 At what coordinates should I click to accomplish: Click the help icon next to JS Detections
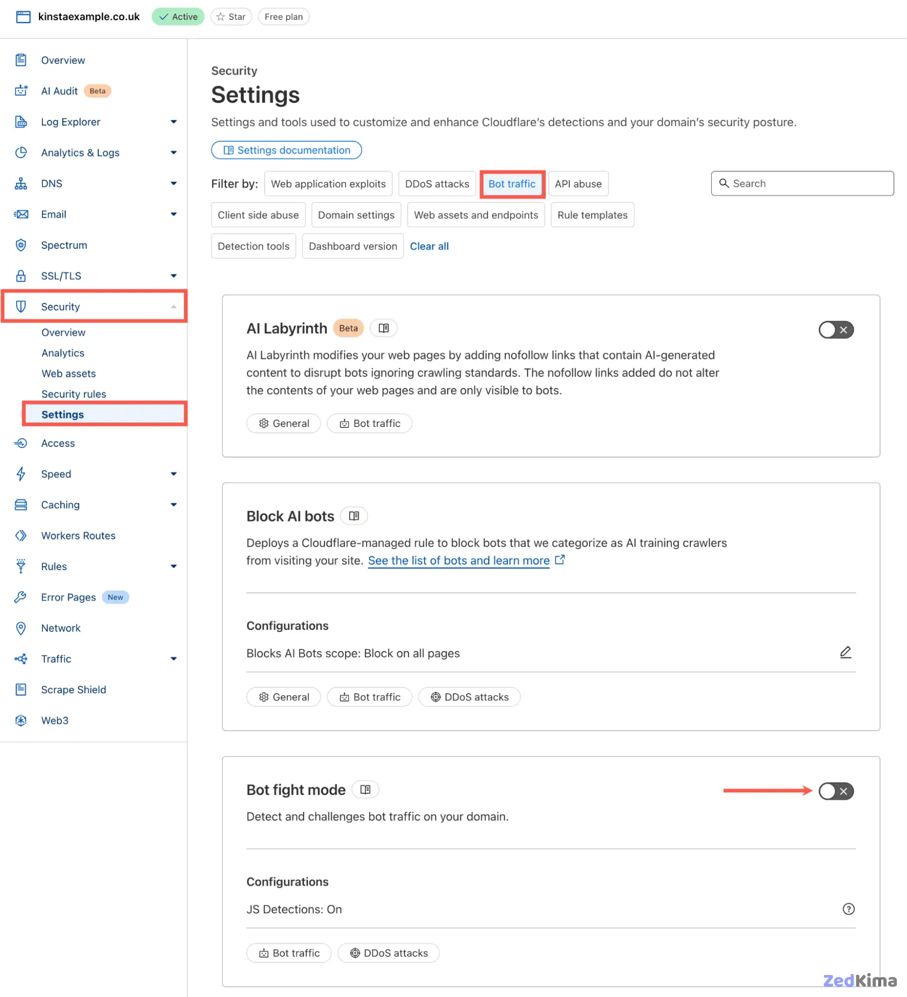click(x=849, y=909)
